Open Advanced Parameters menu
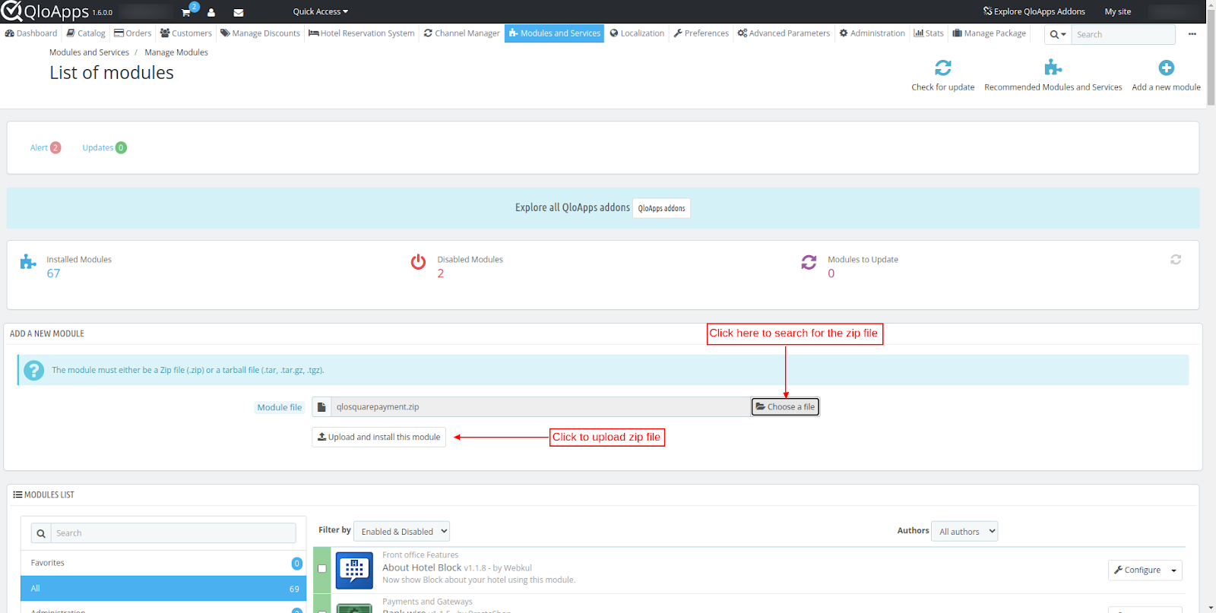Screen dimensions: 1216x613 (x=784, y=33)
